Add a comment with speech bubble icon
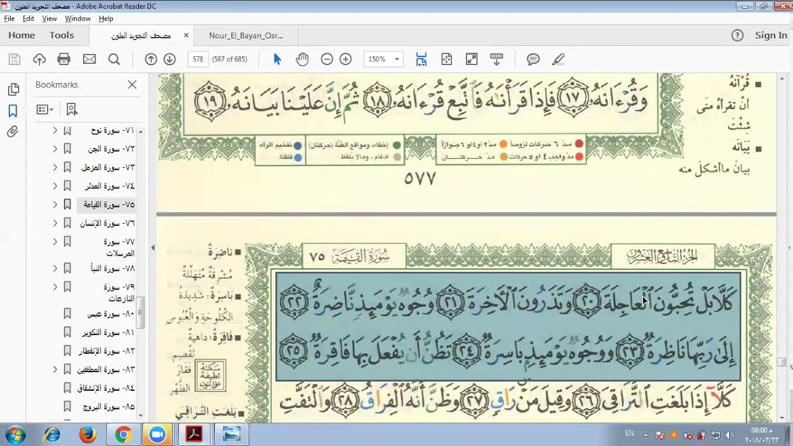The image size is (793, 446). pyautogui.click(x=533, y=59)
